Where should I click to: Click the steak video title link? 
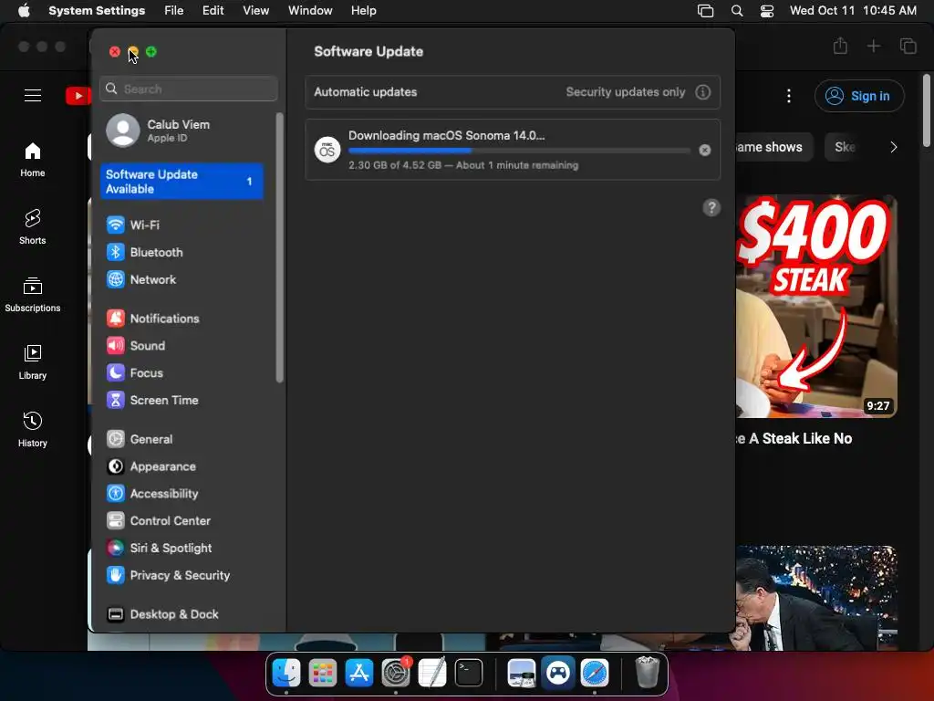794,439
